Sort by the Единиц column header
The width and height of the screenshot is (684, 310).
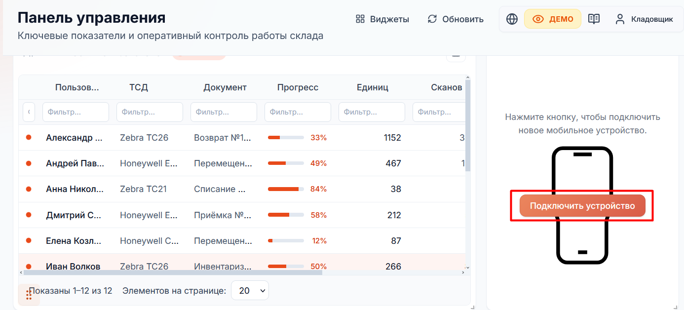click(x=373, y=87)
